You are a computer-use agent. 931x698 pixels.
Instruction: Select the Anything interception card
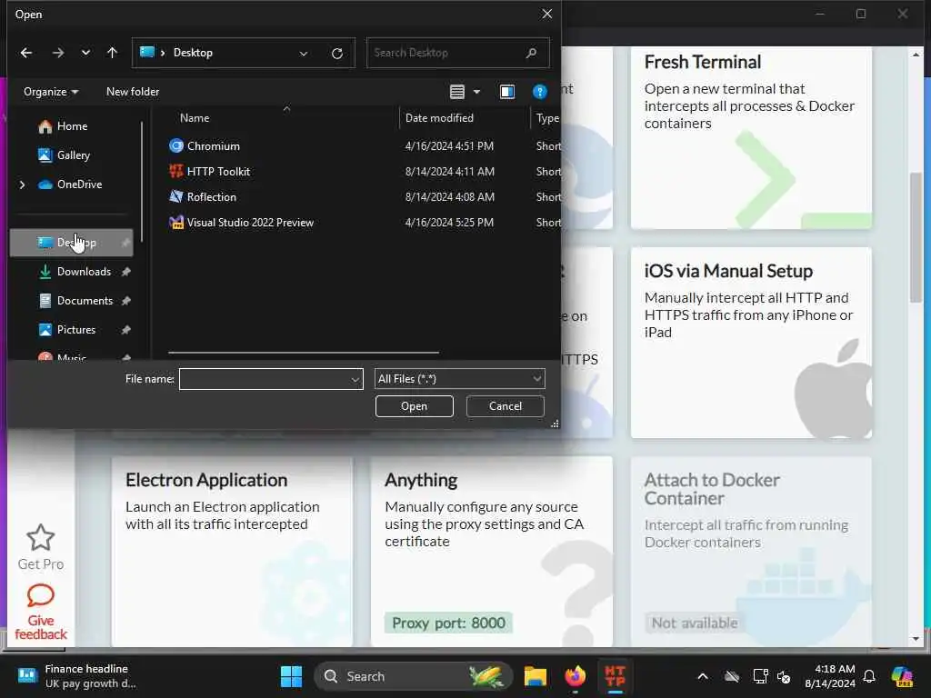click(492, 552)
